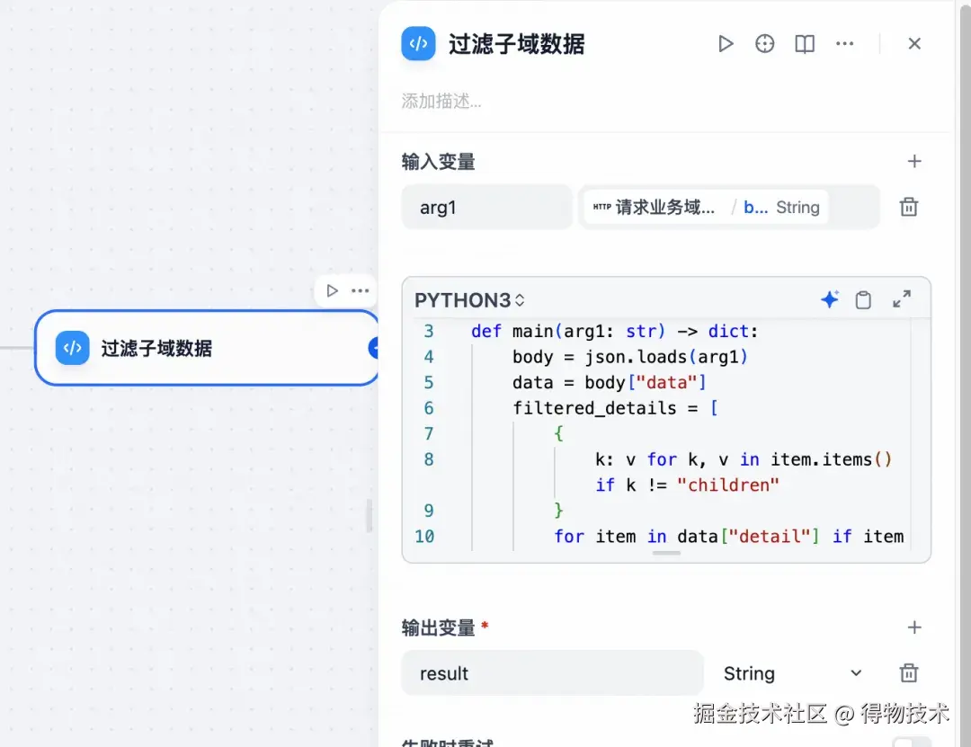971x747 pixels.
Task: Run the node using the play icon above it
Action: click(332, 290)
